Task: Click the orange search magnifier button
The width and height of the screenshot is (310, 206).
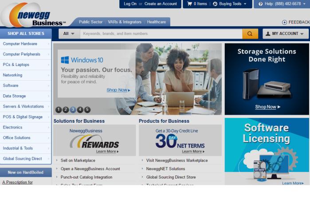Action: (250, 34)
